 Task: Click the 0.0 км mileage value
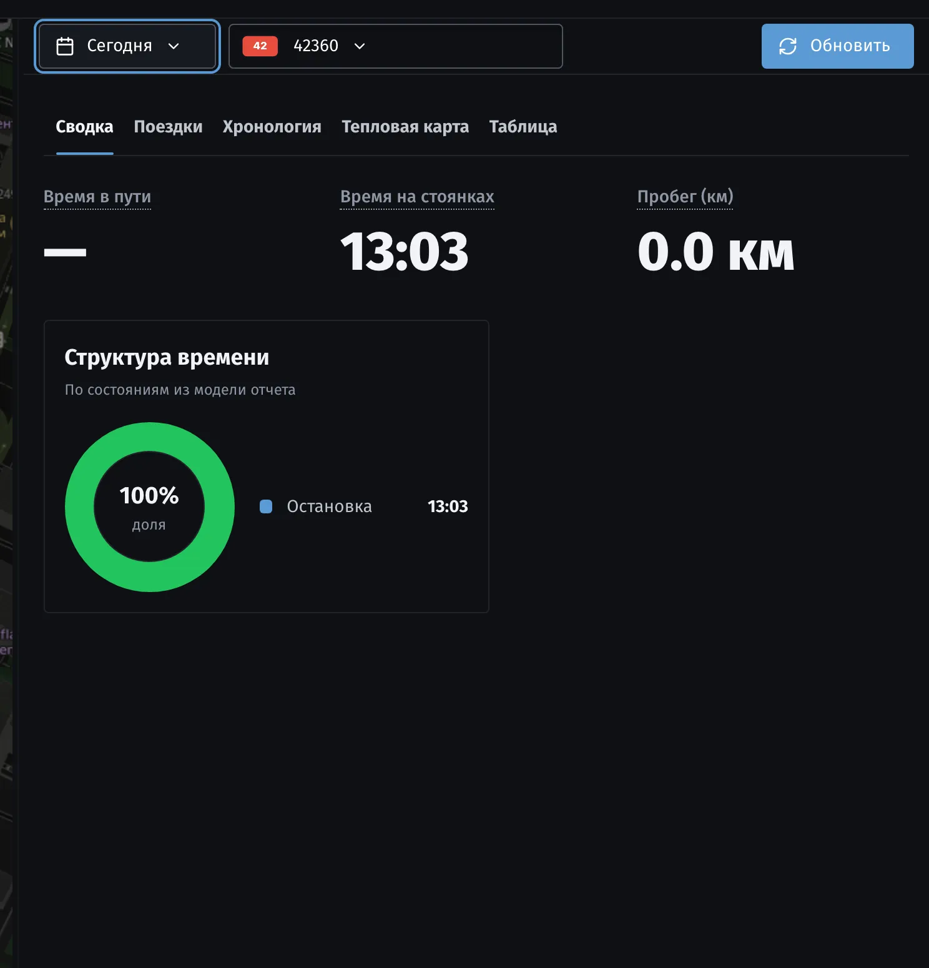715,252
